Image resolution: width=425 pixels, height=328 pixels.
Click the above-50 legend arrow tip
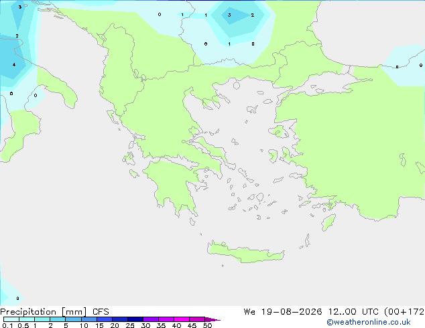point(213,319)
